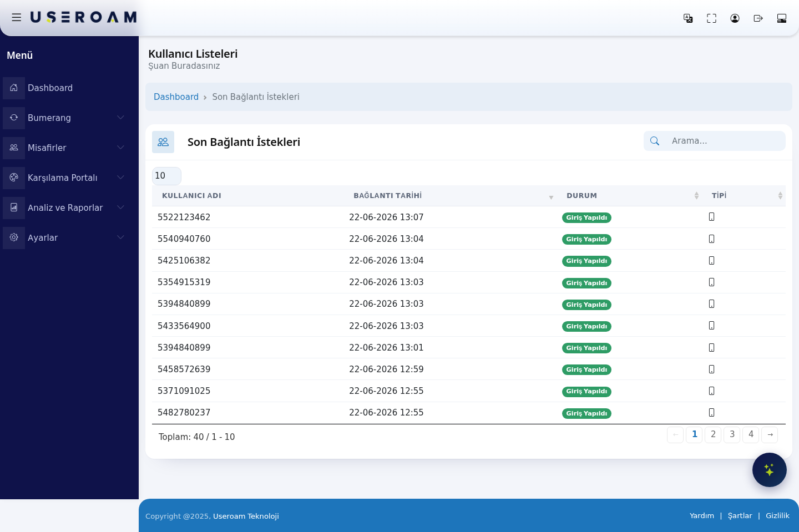Viewport: 799px width, 532px height.
Task: Click the USEROAM logo
Action: click(83, 18)
